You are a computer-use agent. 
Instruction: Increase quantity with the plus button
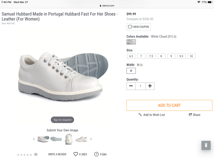[x=150, y=86]
